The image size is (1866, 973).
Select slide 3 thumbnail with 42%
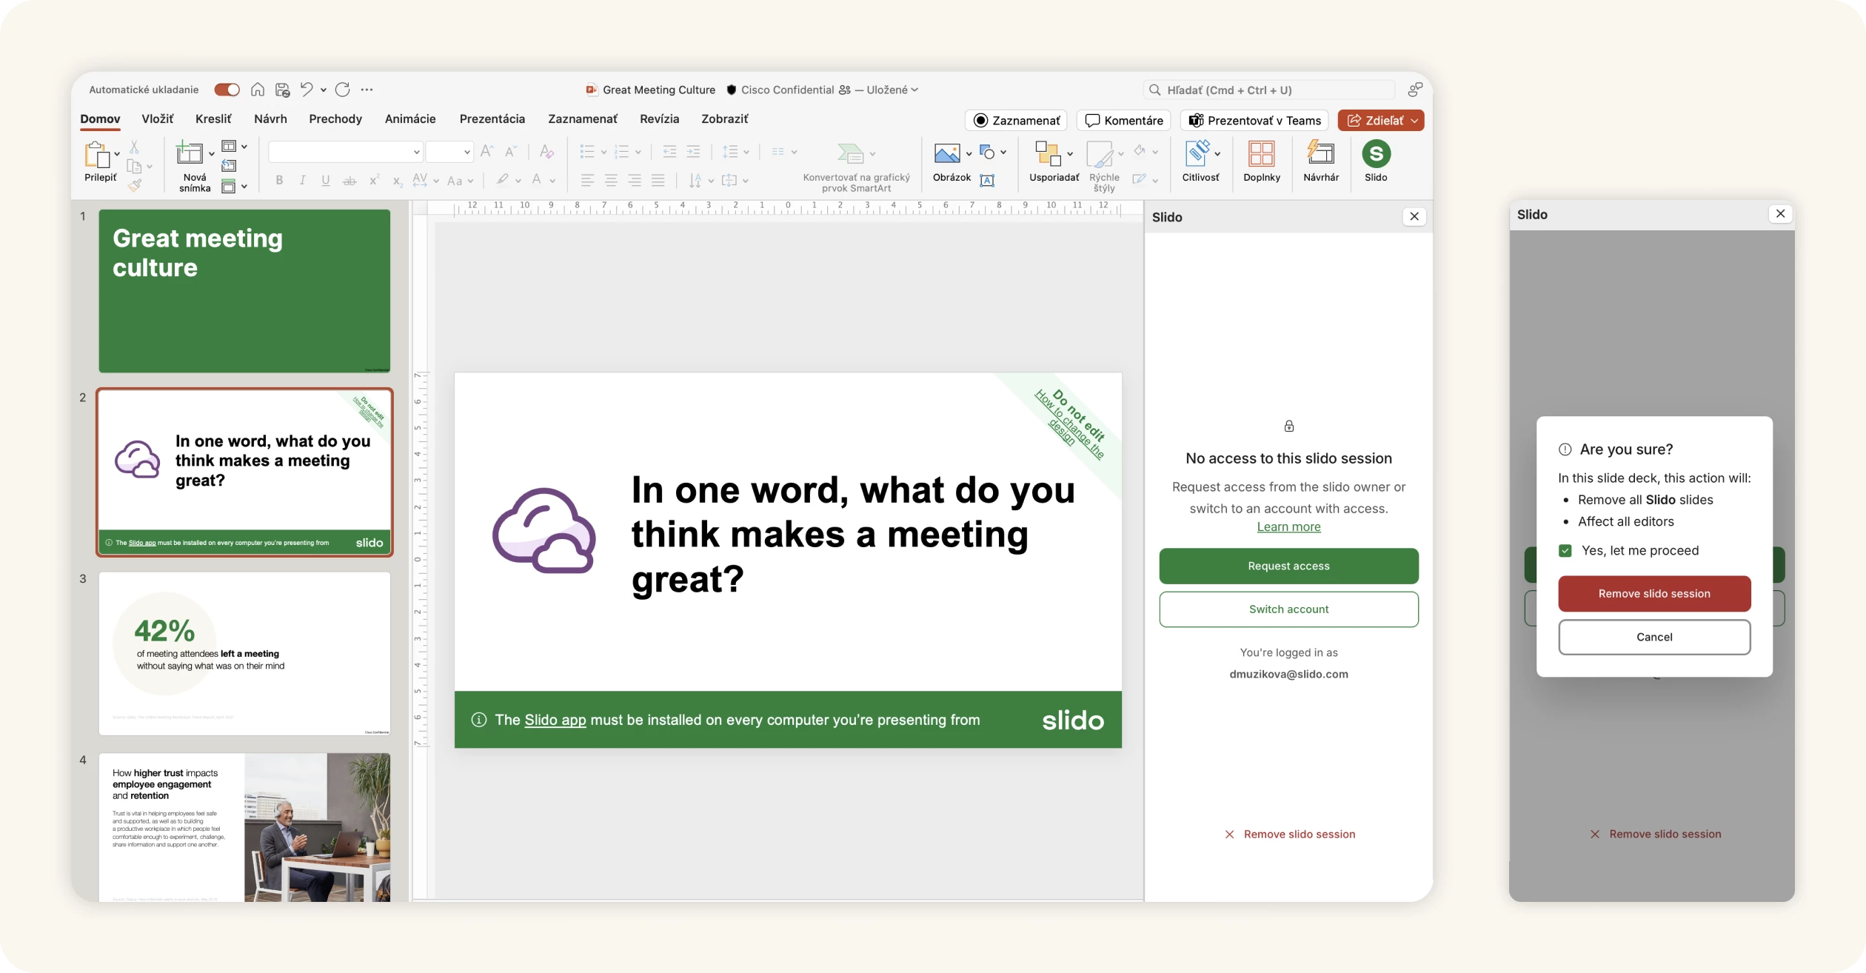click(x=244, y=654)
